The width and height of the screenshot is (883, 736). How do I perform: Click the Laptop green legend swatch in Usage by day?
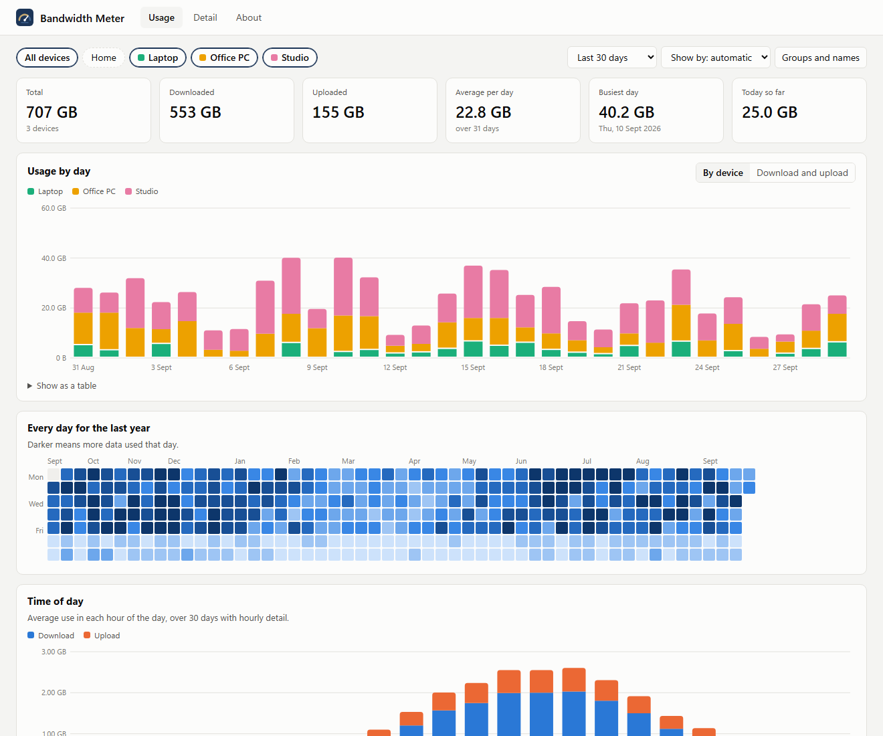click(x=31, y=191)
